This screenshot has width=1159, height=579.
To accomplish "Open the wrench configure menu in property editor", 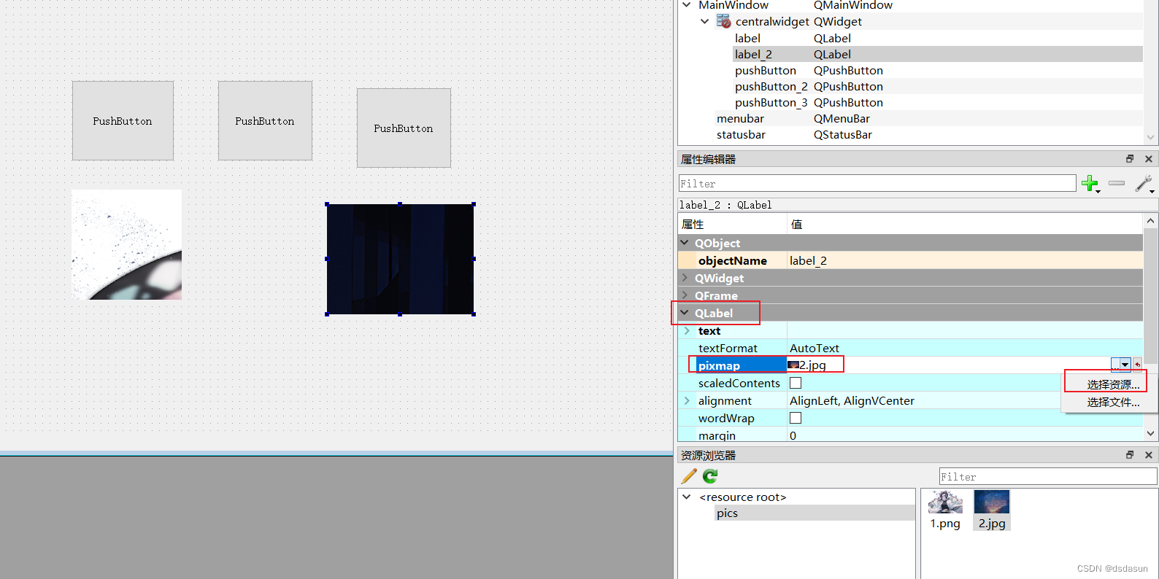I will point(1144,184).
